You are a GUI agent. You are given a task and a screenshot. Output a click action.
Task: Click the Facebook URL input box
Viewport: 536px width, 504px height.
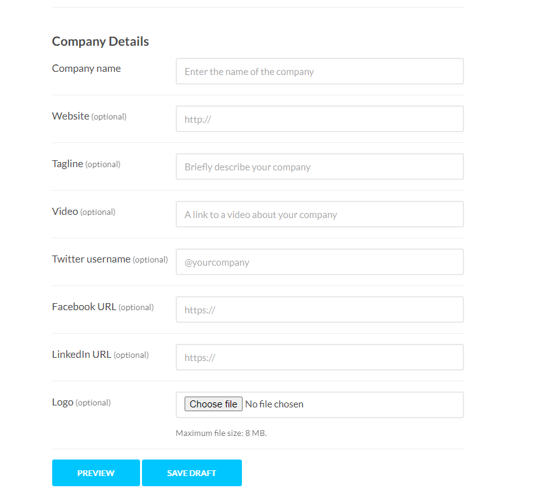320,310
